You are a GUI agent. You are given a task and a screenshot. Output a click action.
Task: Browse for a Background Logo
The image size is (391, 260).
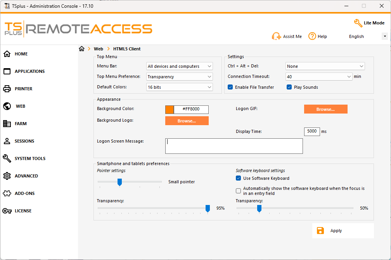pos(187,121)
